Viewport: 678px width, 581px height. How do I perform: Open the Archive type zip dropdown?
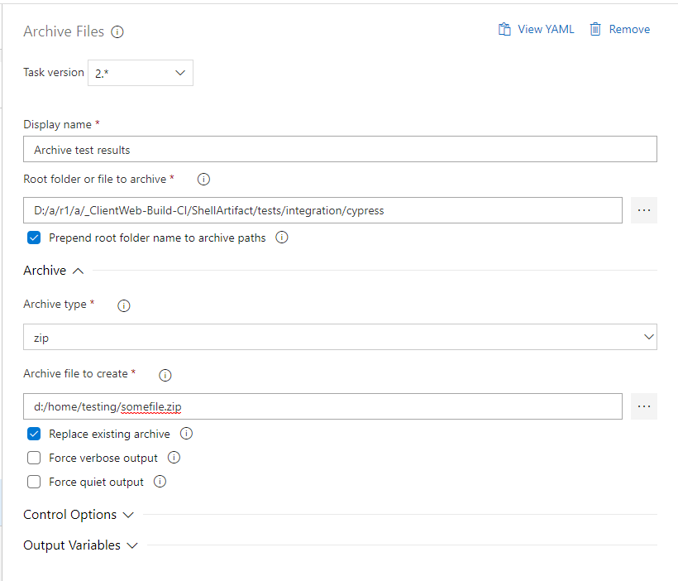pos(340,337)
